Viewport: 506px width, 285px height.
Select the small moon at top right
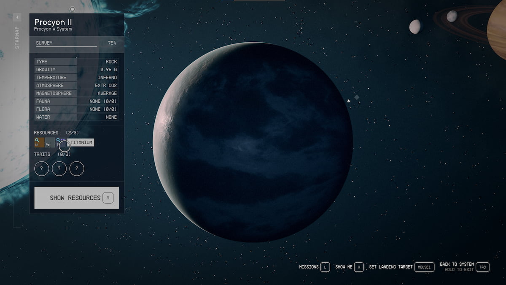pos(415,26)
